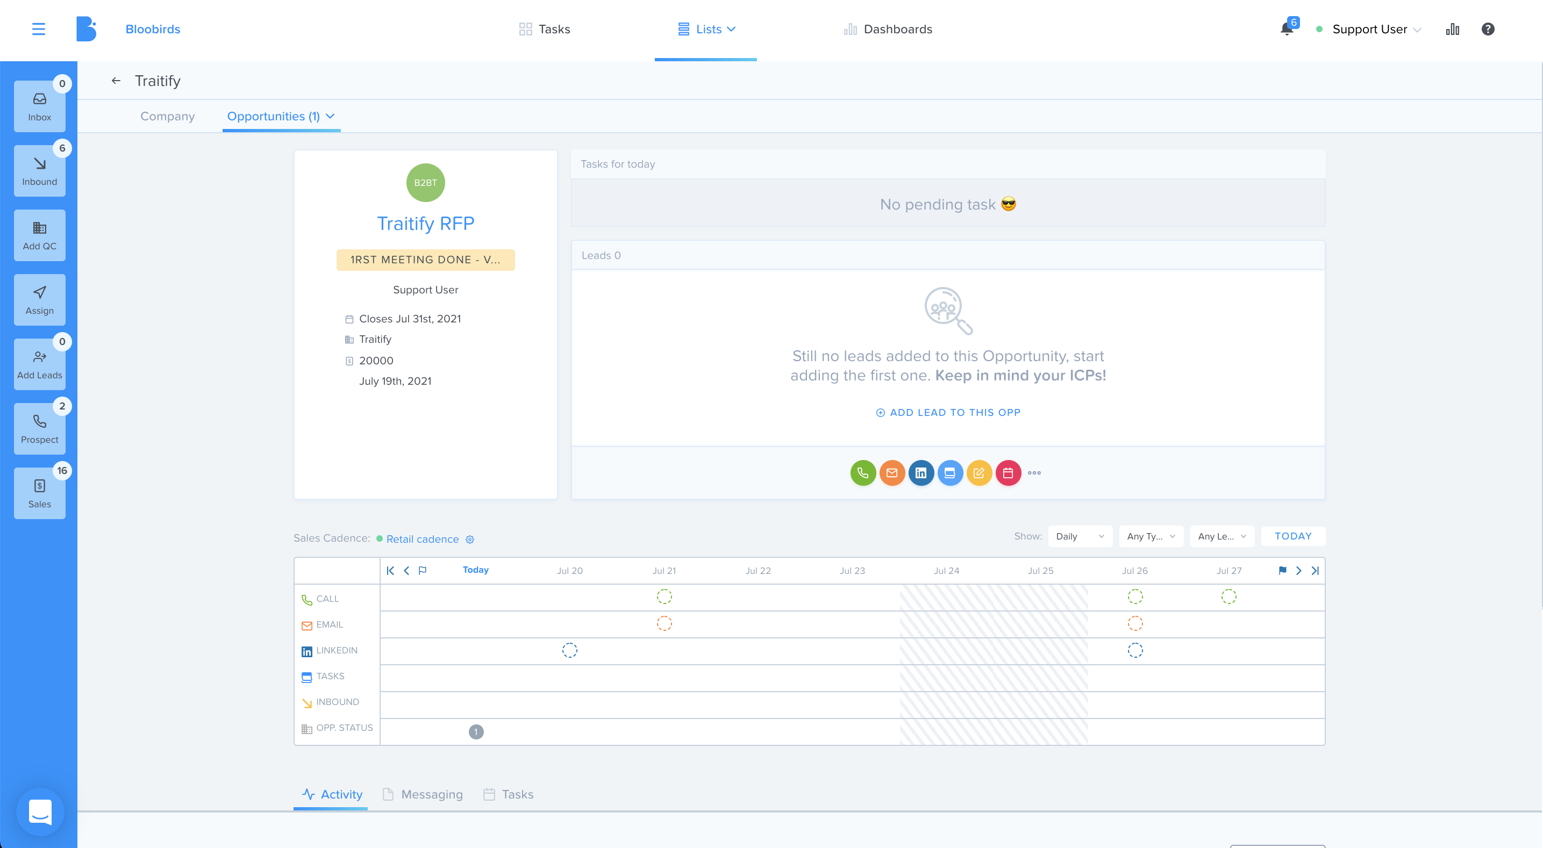Open the bar chart stats icon in header
Screen dimensions: 1543x848
coord(1453,28)
